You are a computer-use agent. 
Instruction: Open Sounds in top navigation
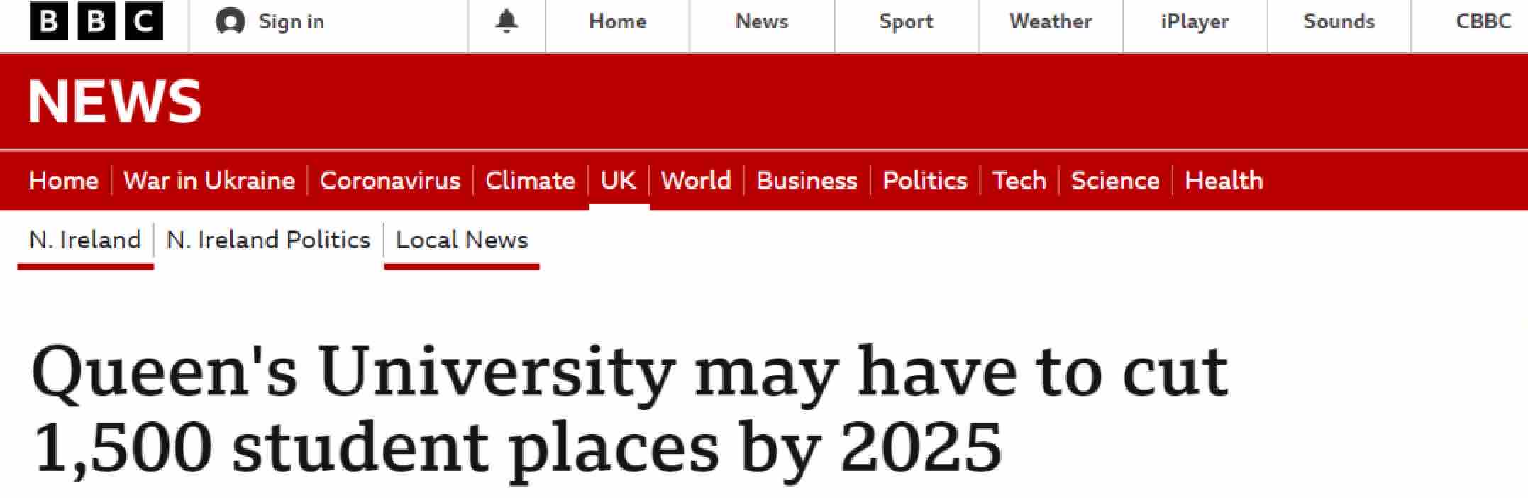(1339, 22)
